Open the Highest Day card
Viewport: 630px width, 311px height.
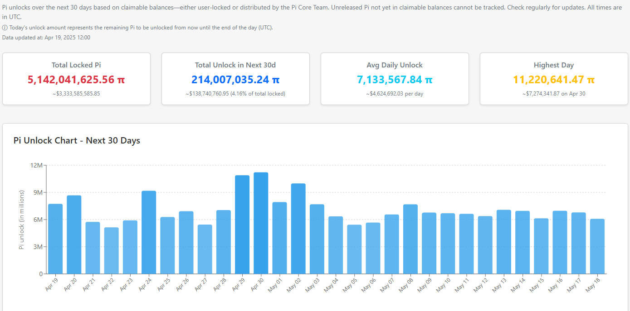point(554,79)
